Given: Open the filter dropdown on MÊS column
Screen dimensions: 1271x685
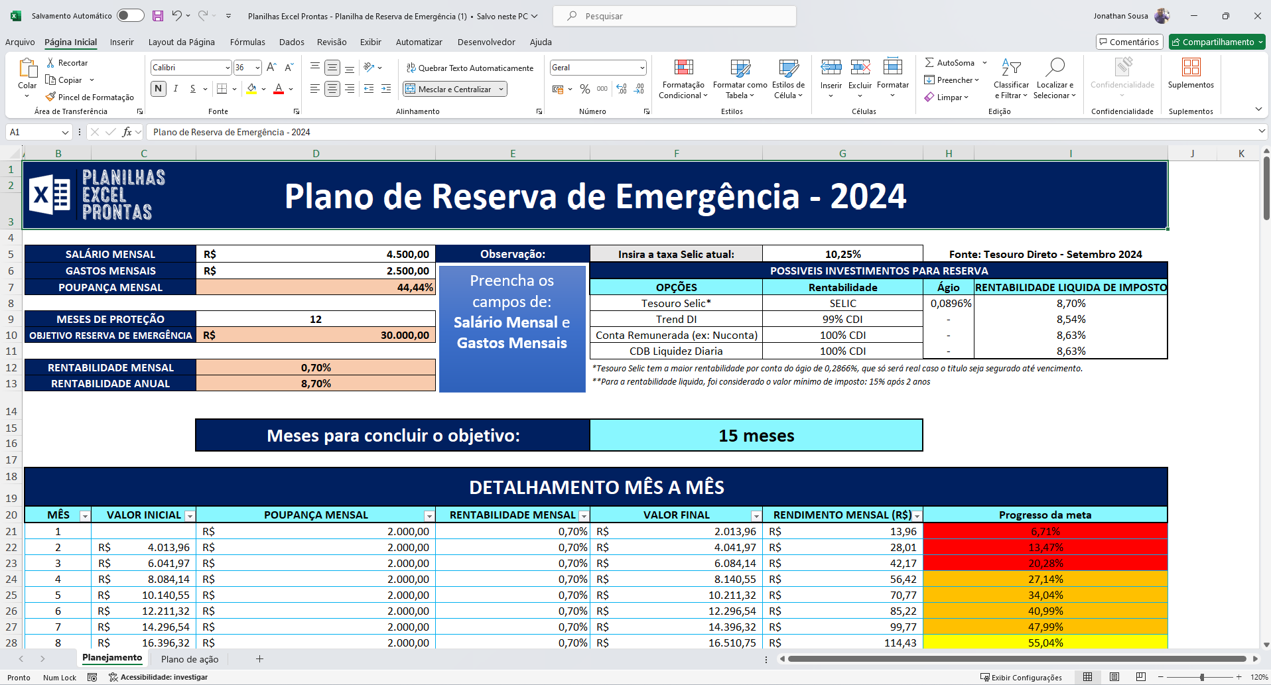Looking at the screenshot, I should tap(85, 515).
